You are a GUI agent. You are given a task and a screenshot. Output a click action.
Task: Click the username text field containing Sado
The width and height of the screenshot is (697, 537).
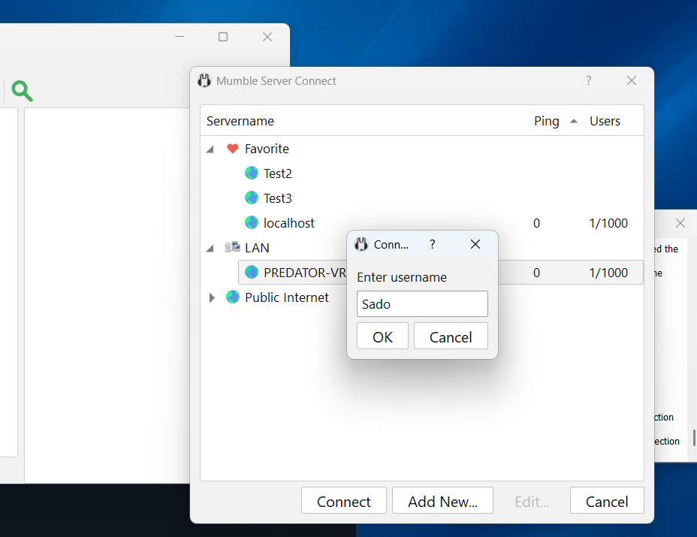click(x=421, y=304)
